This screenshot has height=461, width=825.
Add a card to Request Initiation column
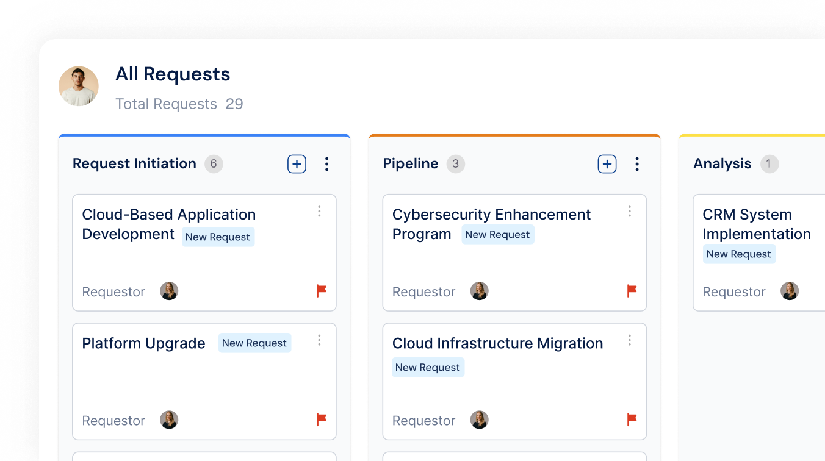pyautogui.click(x=297, y=164)
